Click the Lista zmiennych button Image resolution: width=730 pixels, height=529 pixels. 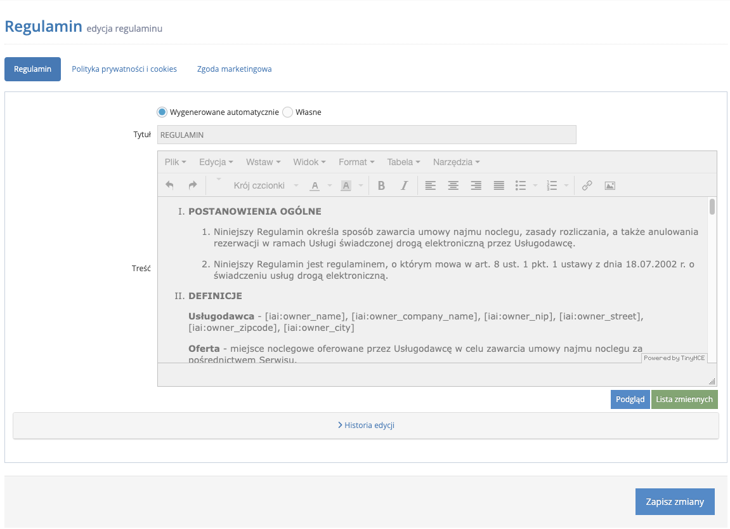pos(684,399)
